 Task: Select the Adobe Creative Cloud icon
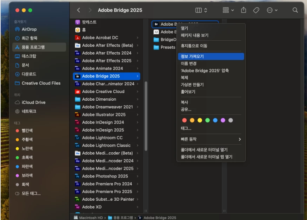[x=78, y=92]
